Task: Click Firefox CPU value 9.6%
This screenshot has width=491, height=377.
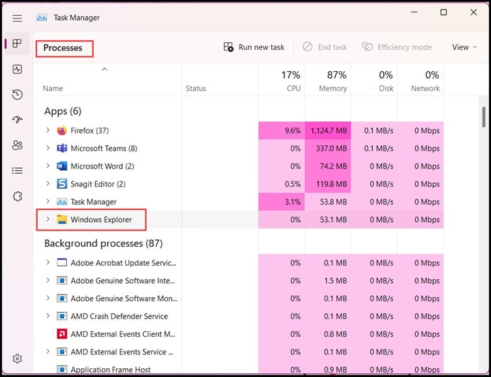Action: (281, 130)
